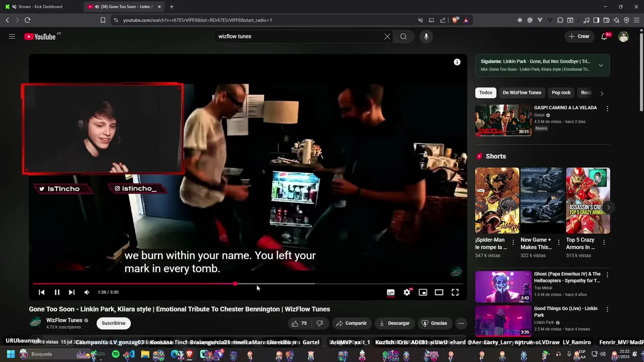Play Good Things Go (Live) video
This screenshot has height=362, width=644.
503,321
